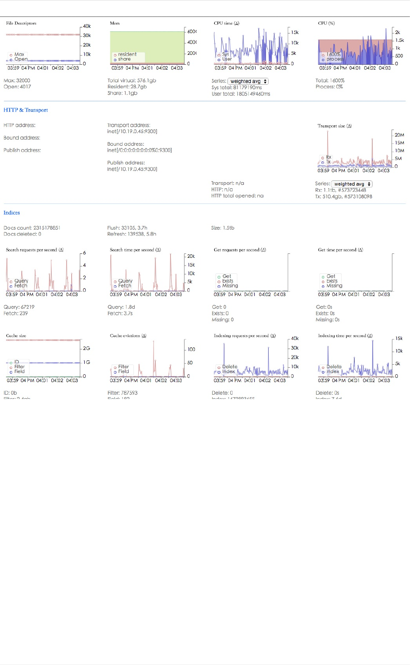Click the File Descriptors chart plot
This screenshot has height=665, width=410.
[43, 45]
